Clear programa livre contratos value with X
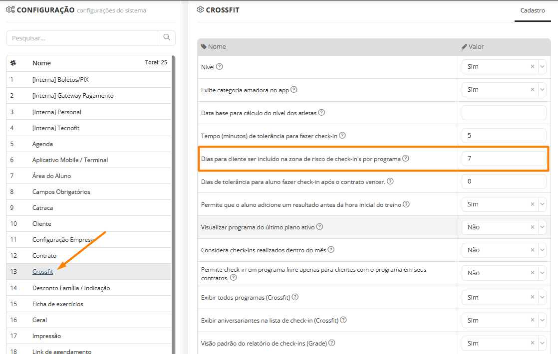Viewport: 558px width, 354px height. click(x=533, y=273)
